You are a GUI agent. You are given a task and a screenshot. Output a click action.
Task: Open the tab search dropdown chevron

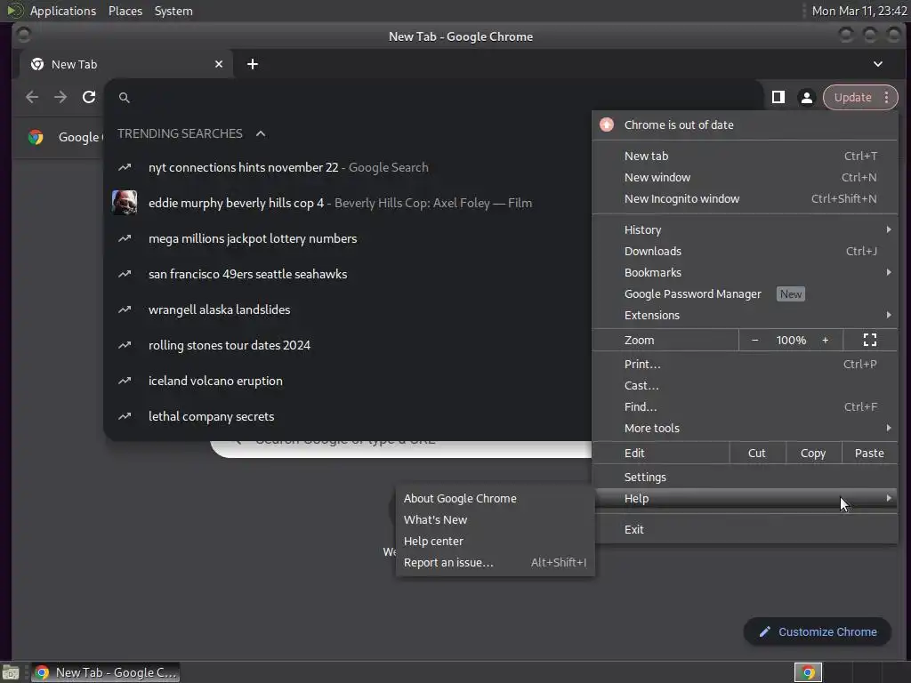click(878, 64)
